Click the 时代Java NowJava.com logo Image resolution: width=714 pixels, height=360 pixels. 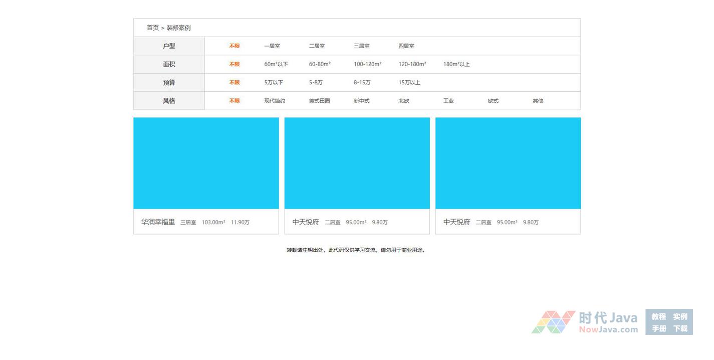[585, 322]
